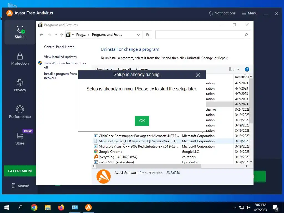This screenshot has height=213, width=284.
Task: Open Install a program from the network
Action: (x=61, y=76)
